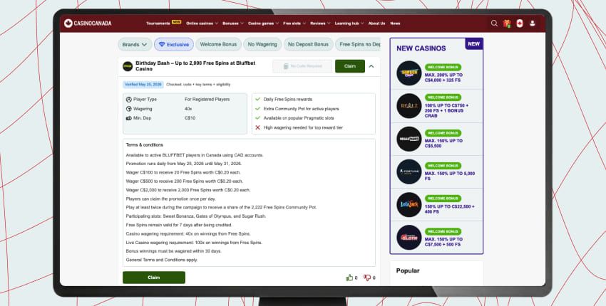This screenshot has width=606, height=306.
Task: Click the Popular section heading
Action: point(408,270)
